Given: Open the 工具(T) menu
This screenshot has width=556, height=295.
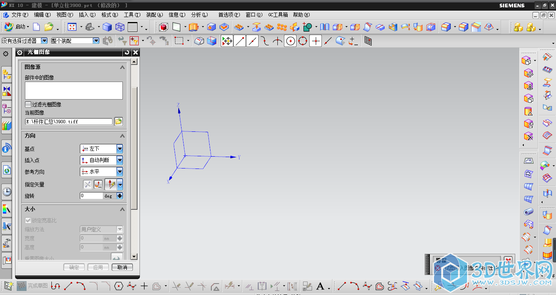Looking at the screenshot, I should pyautogui.click(x=132, y=15).
